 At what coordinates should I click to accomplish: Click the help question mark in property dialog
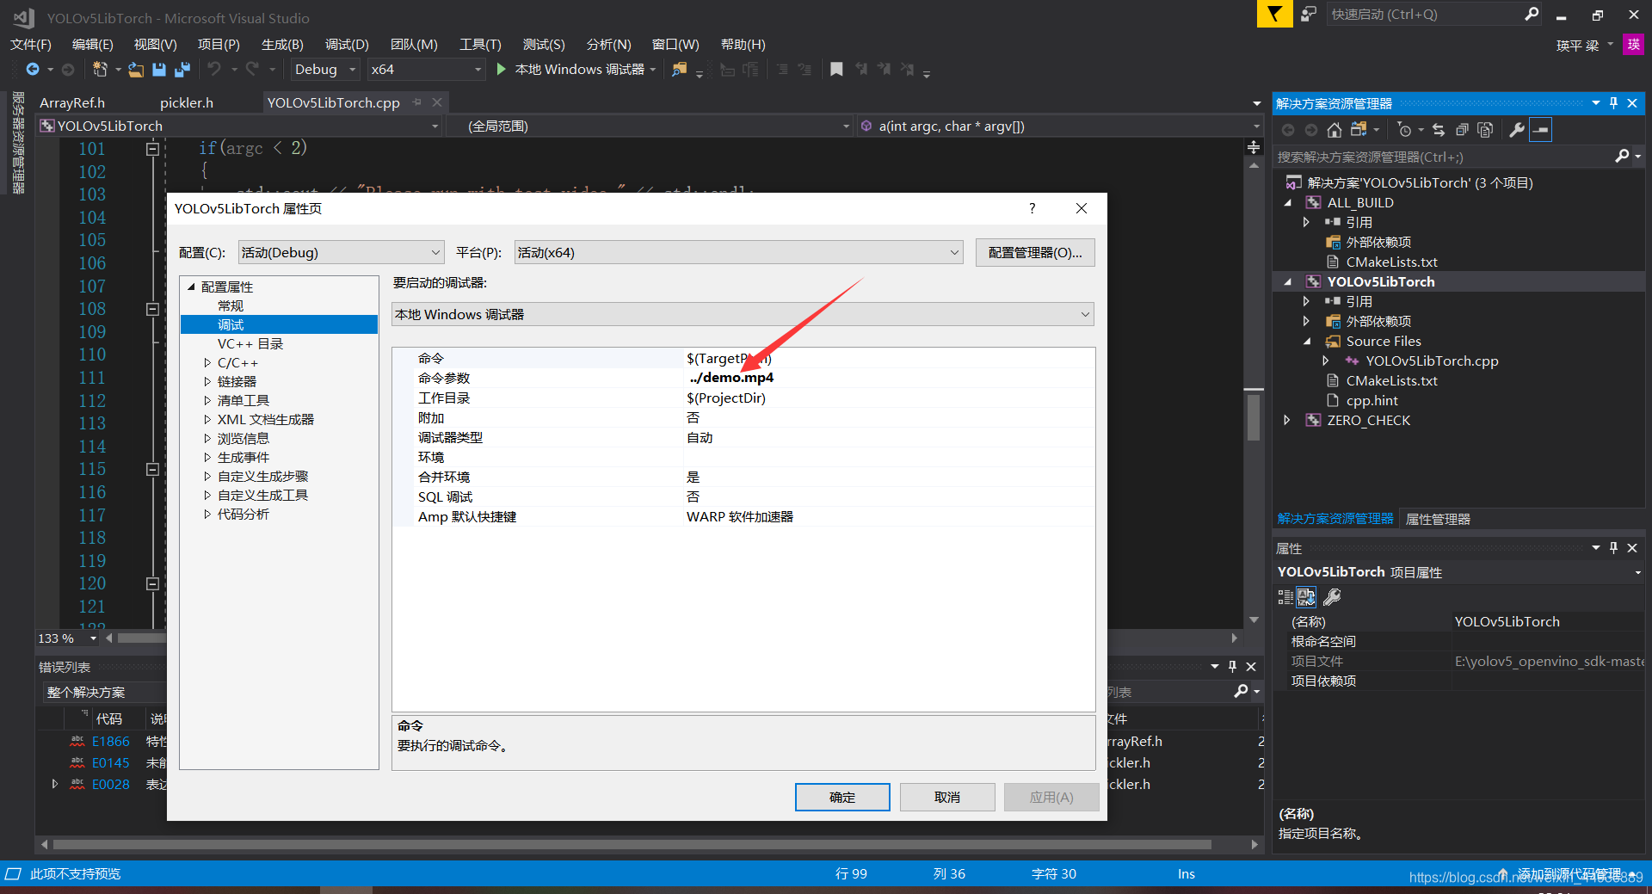(x=1032, y=208)
